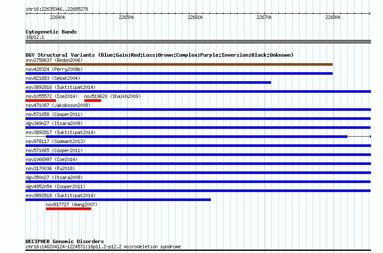Click the left arrow on the ruler
The height and width of the screenshot is (253, 383).
pos(27,13)
